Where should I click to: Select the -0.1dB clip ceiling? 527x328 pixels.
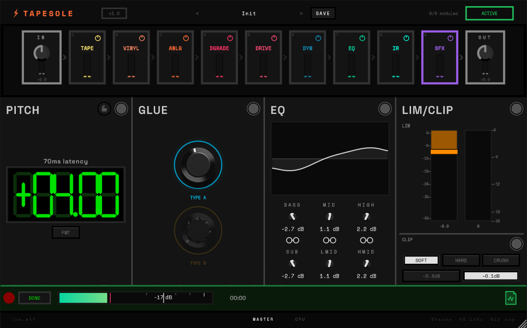click(x=491, y=276)
